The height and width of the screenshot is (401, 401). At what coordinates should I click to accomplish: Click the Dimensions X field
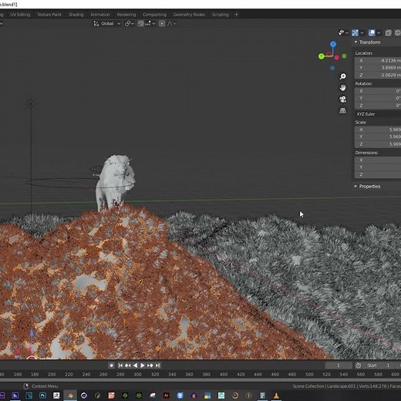pyautogui.click(x=378, y=160)
